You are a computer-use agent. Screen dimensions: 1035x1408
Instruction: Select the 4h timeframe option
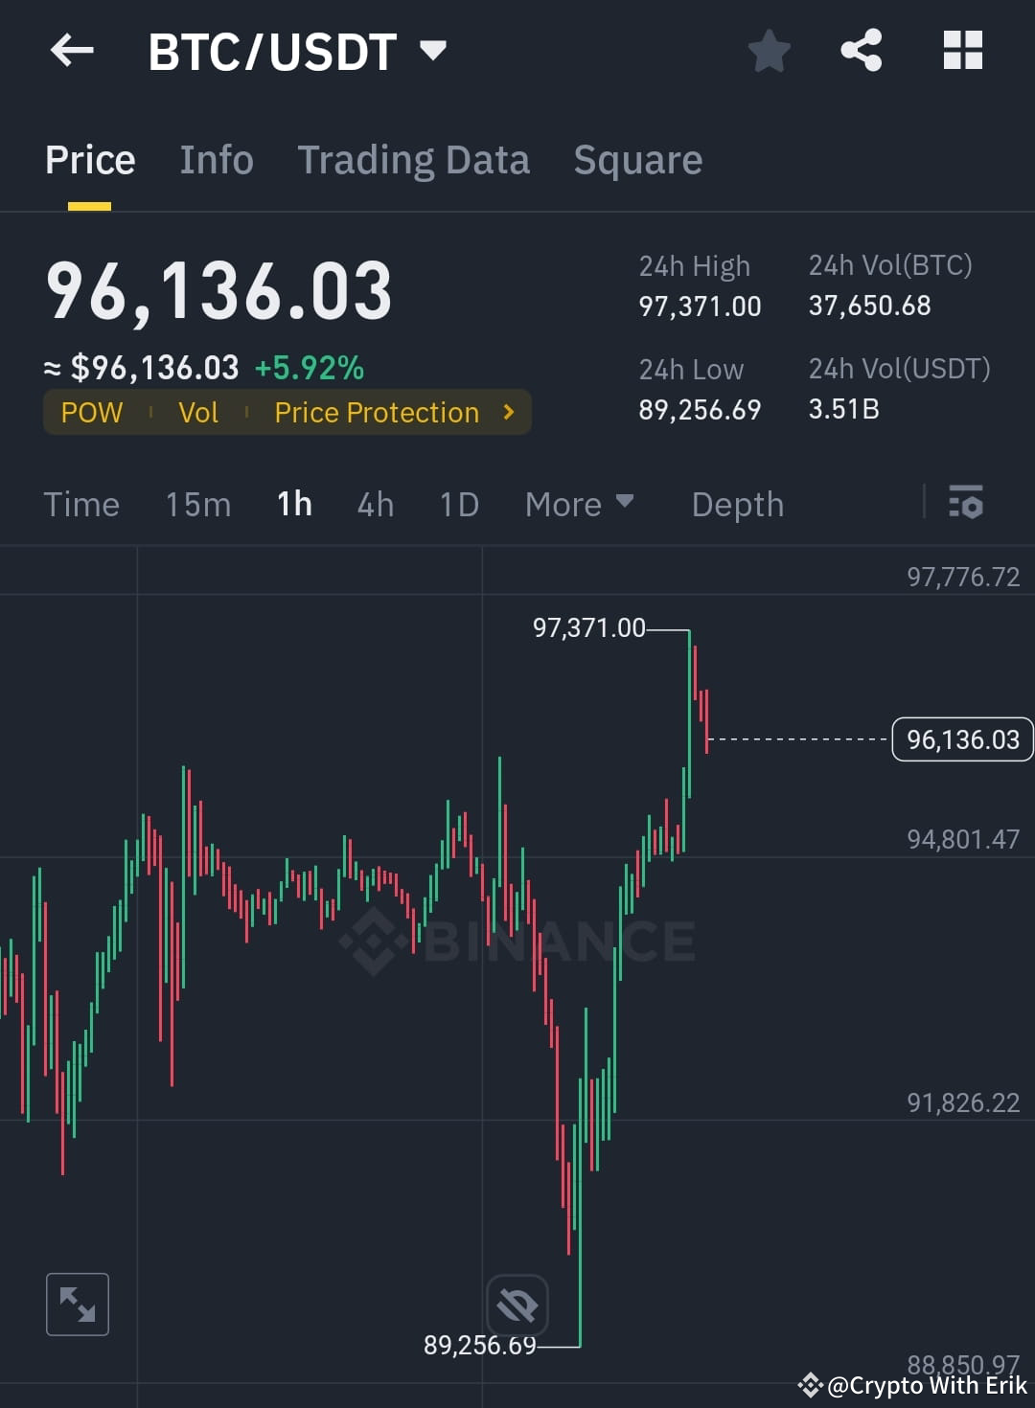click(x=375, y=503)
